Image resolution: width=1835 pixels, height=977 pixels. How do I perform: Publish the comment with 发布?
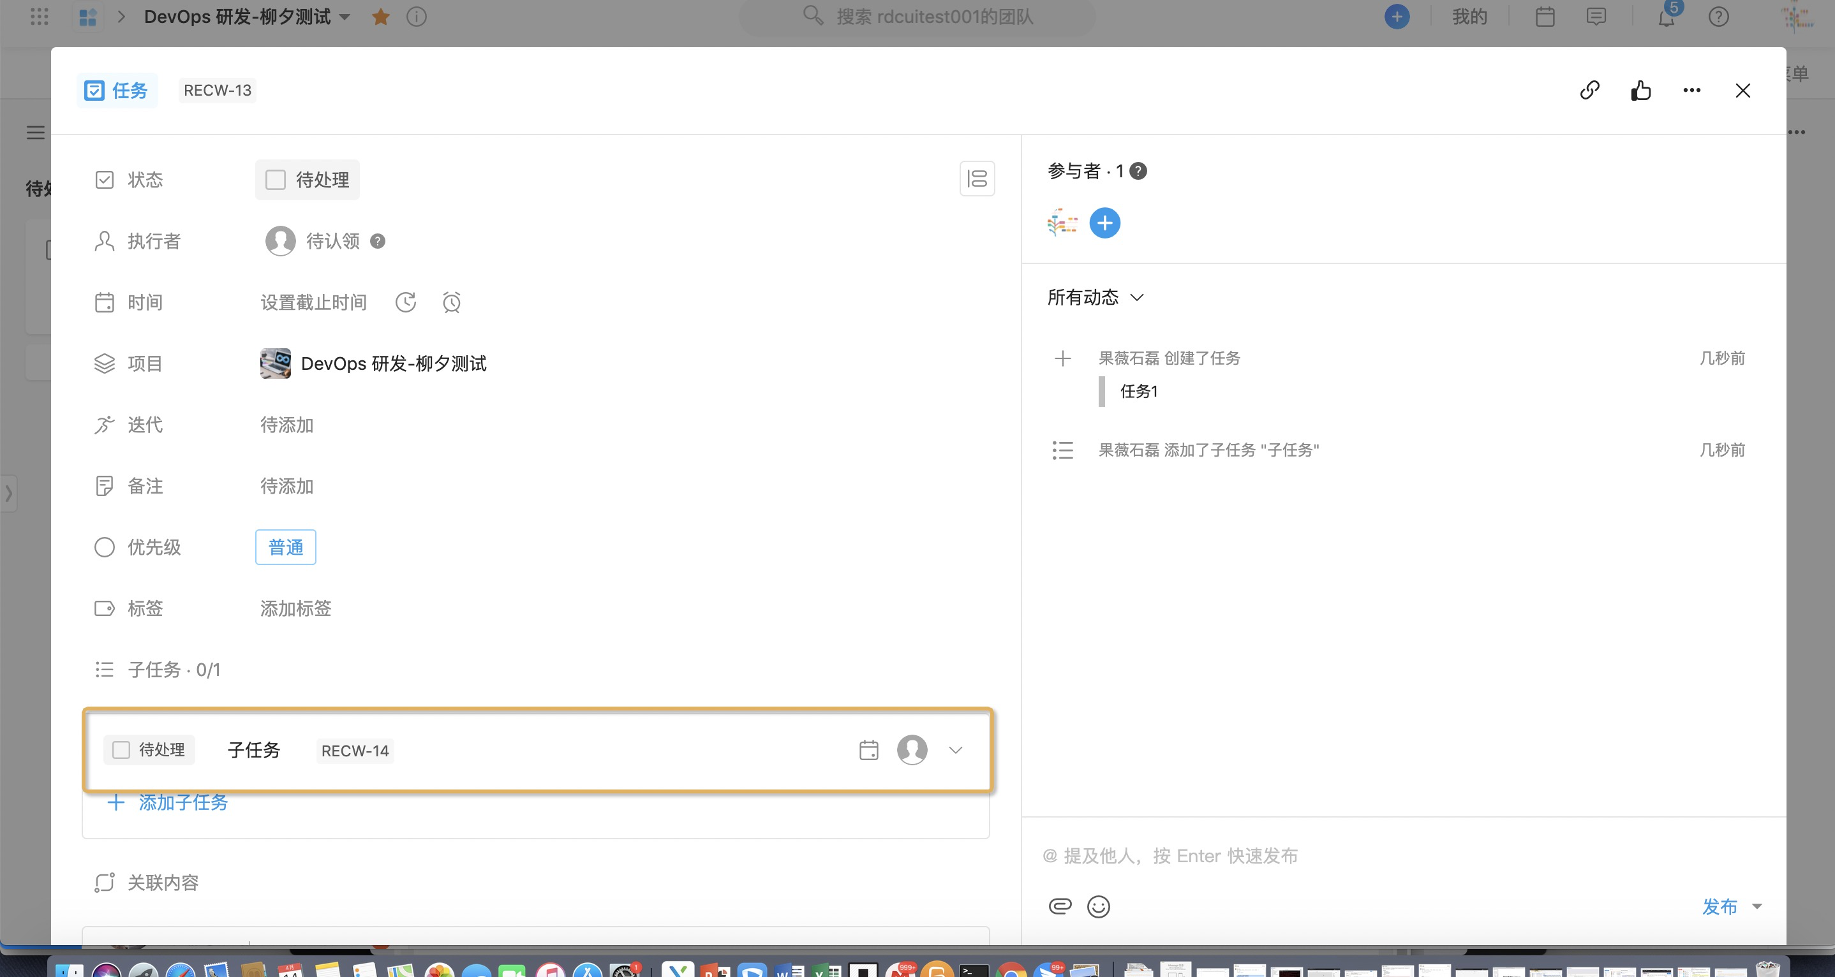[x=1720, y=906]
